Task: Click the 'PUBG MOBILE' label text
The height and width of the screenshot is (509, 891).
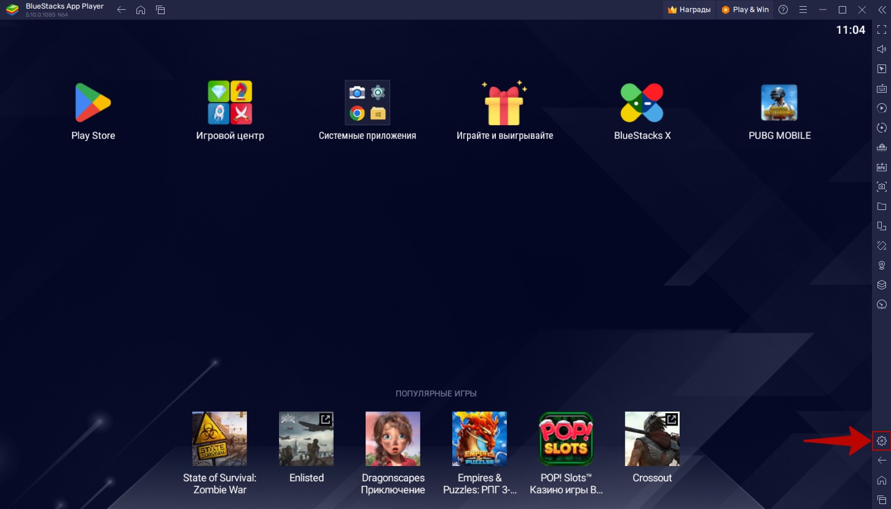Action: [780, 136]
